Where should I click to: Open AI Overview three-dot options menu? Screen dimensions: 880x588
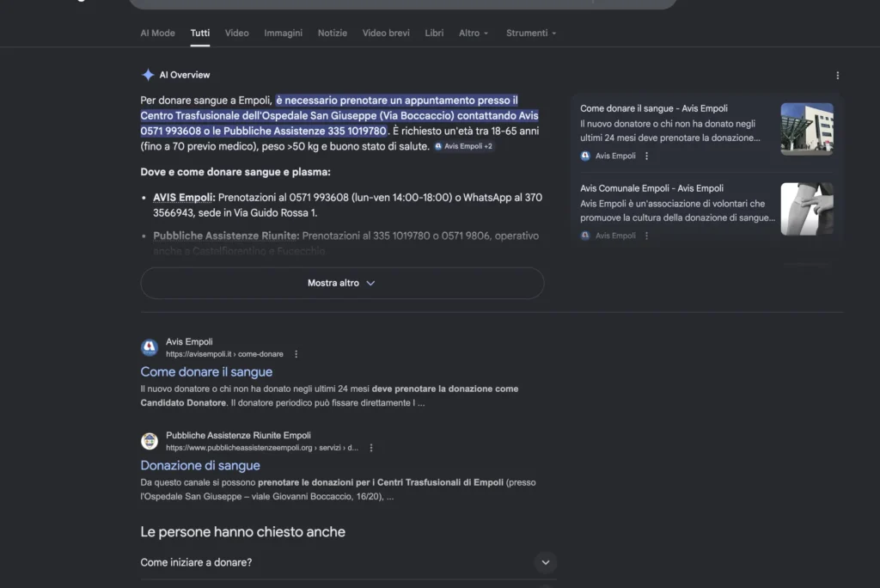pos(837,76)
